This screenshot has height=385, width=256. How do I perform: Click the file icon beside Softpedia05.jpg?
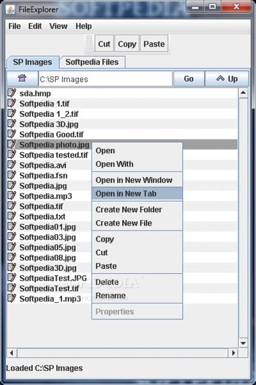[12, 247]
